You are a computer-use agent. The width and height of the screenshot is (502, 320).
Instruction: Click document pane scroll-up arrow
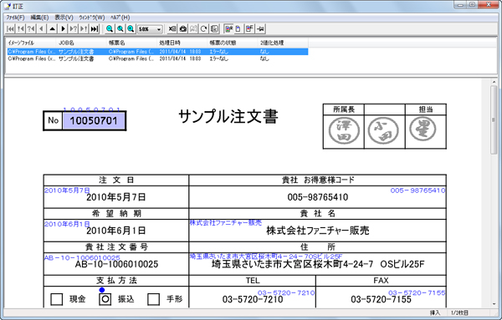[x=494, y=83]
